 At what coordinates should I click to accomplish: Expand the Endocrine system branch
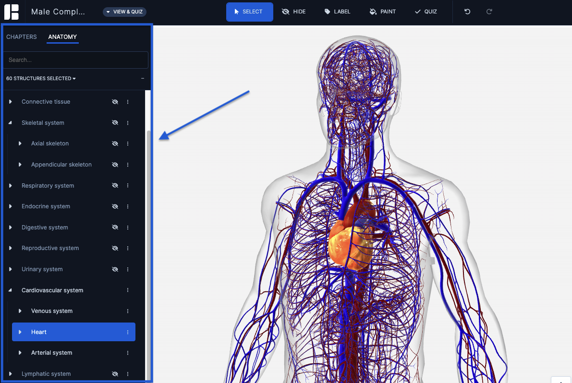(x=10, y=206)
